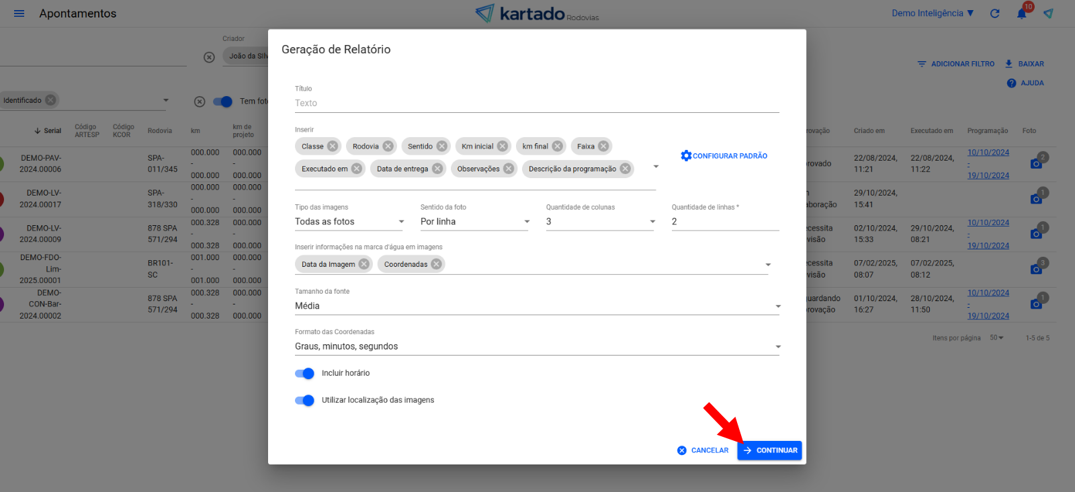Viewport: 1075px width, 492px height.
Task: Remove the Classe chip
Action: click(x=333, y=147)
